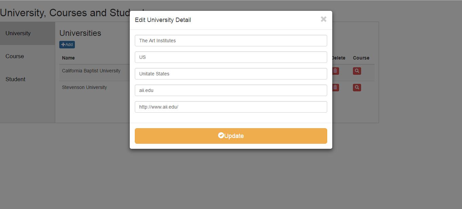The height and width of the screenshot is (209, 462).
Task: Click the check icon inside the Update button
Action: point(221,135)
